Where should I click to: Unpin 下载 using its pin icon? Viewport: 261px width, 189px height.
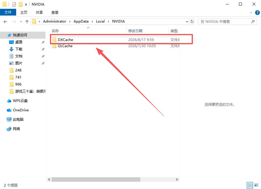click(43, 49)
